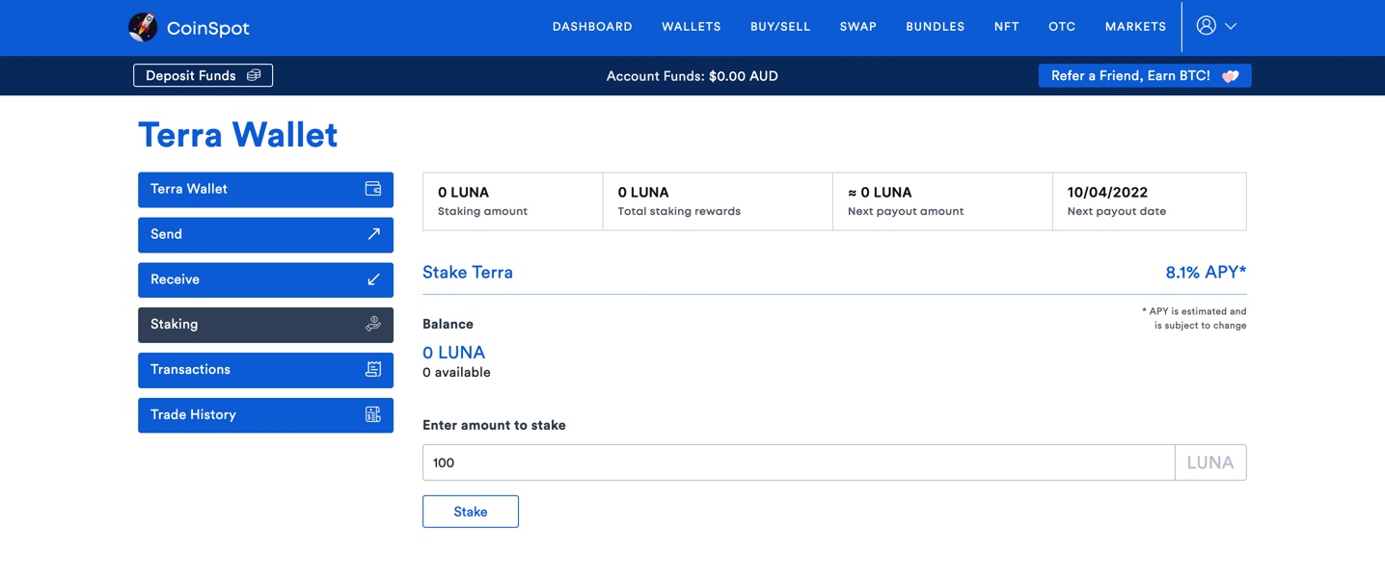This screenshot has height=582, width=1385.
Task: Click the Terra Wallet page title
Action: click(238, 135)
